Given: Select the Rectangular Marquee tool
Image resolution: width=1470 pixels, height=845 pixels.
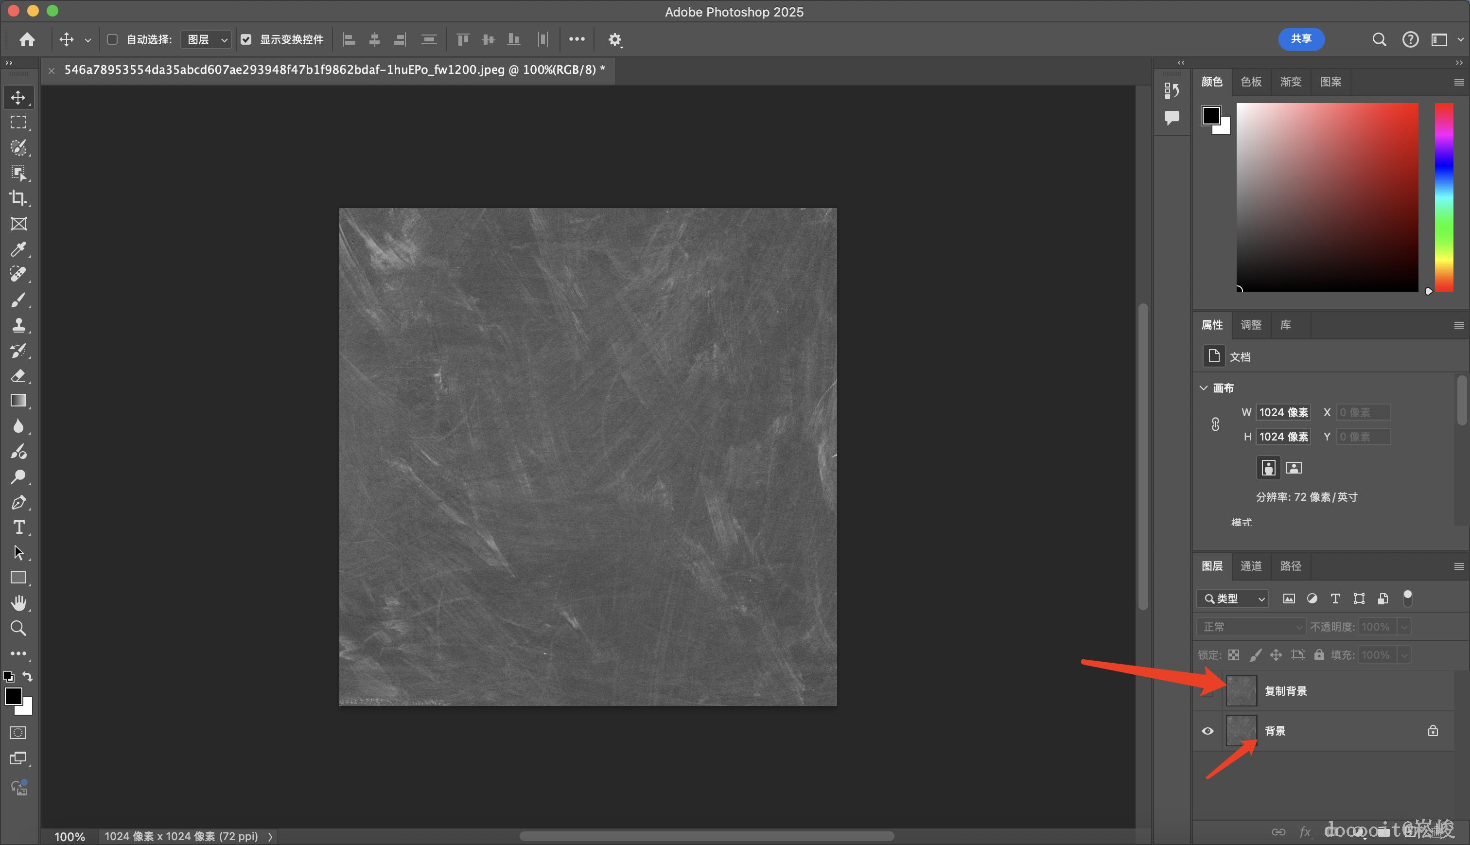Looking at the screenshot, I should 18,123.
